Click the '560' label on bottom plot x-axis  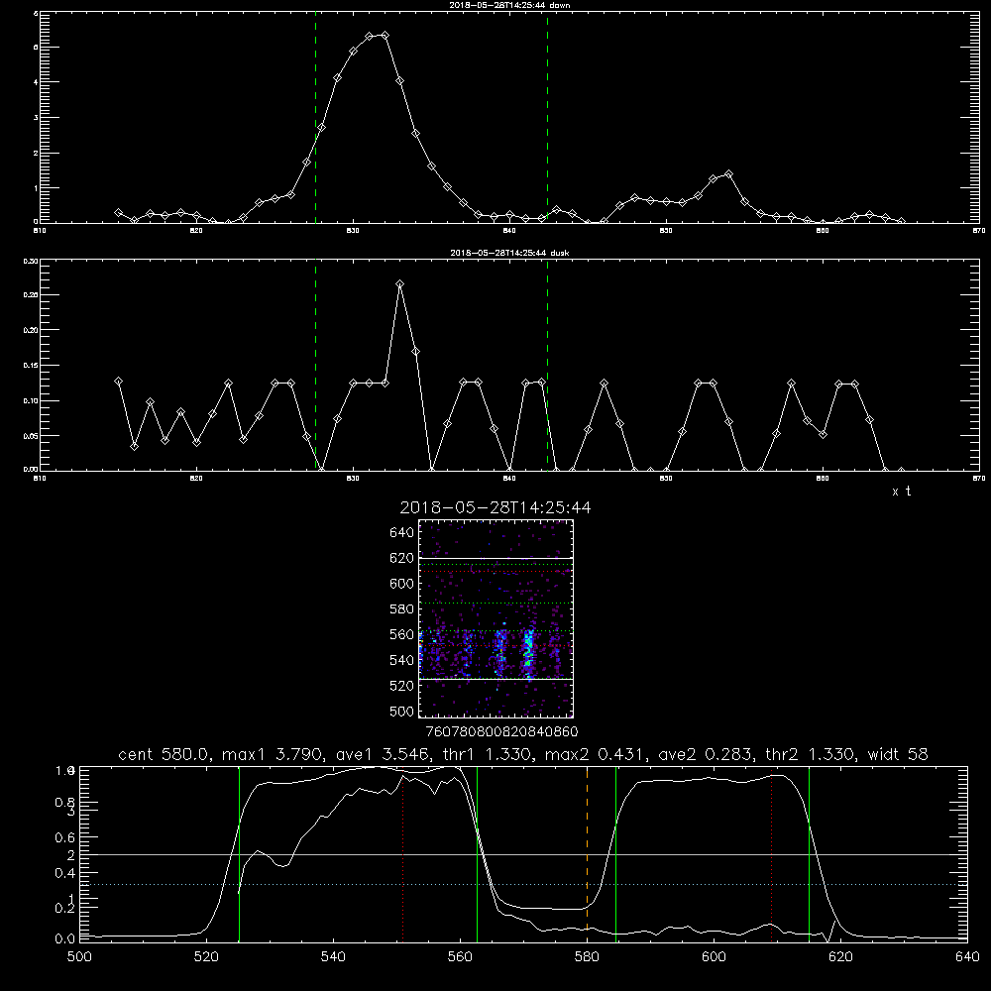click(460, 957)
